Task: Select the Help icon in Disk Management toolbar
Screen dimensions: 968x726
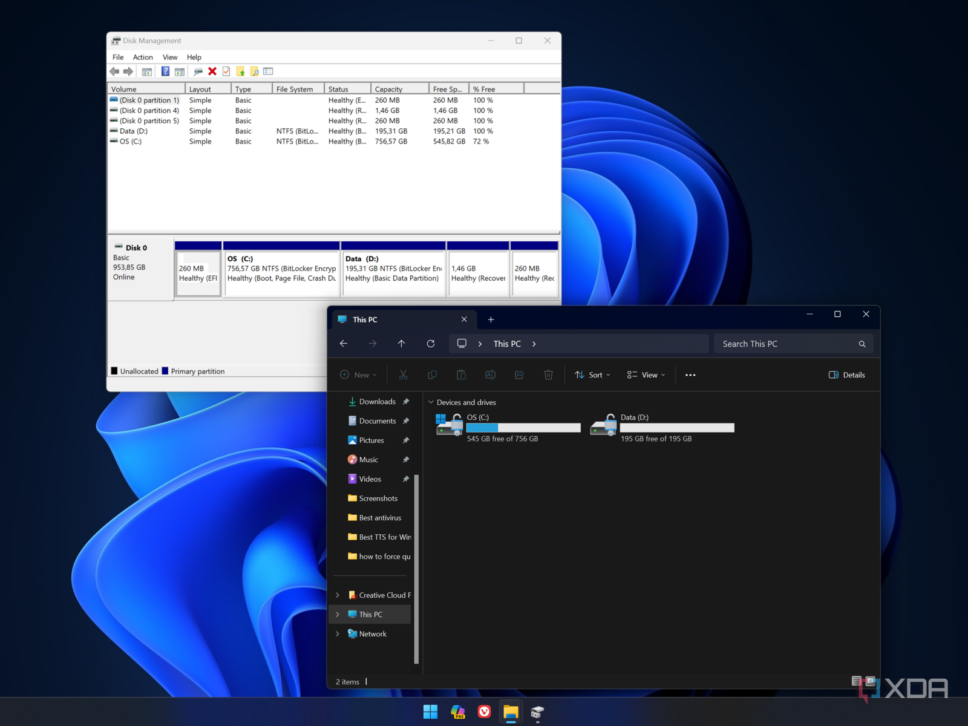Action: click(165, 71)
